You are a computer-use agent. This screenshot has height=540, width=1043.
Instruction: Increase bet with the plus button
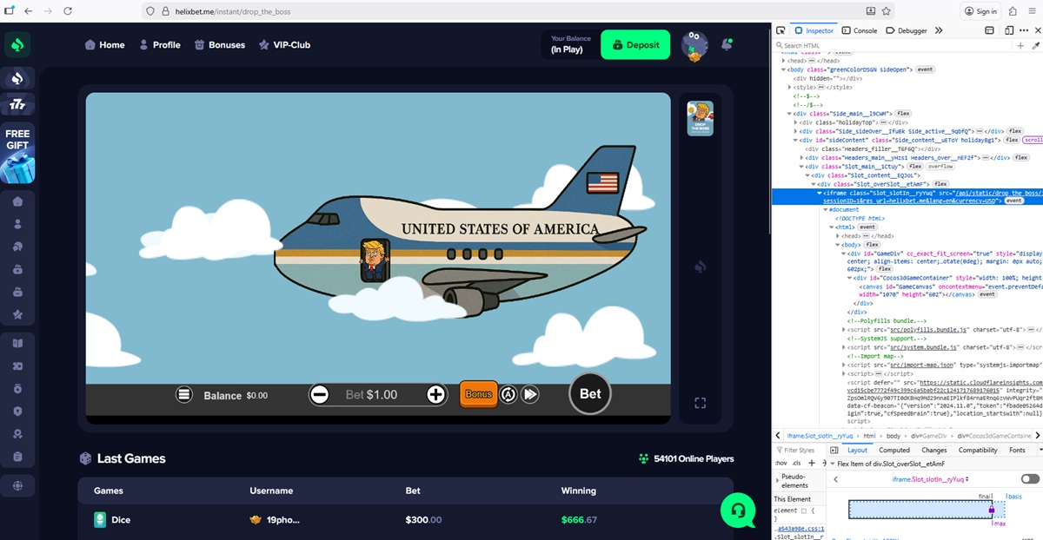pyautogui.click(x=436, y=394)
